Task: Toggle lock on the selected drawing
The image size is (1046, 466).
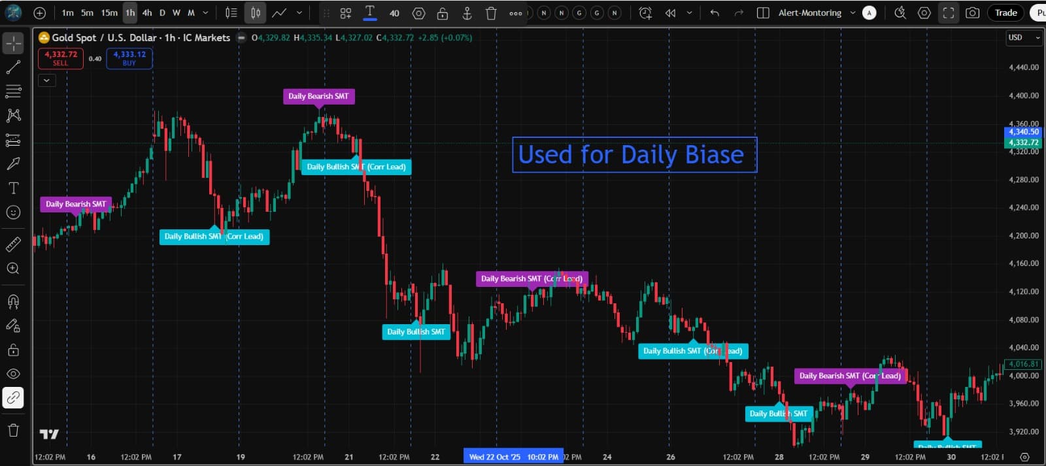Action: (x=443, y=13)
